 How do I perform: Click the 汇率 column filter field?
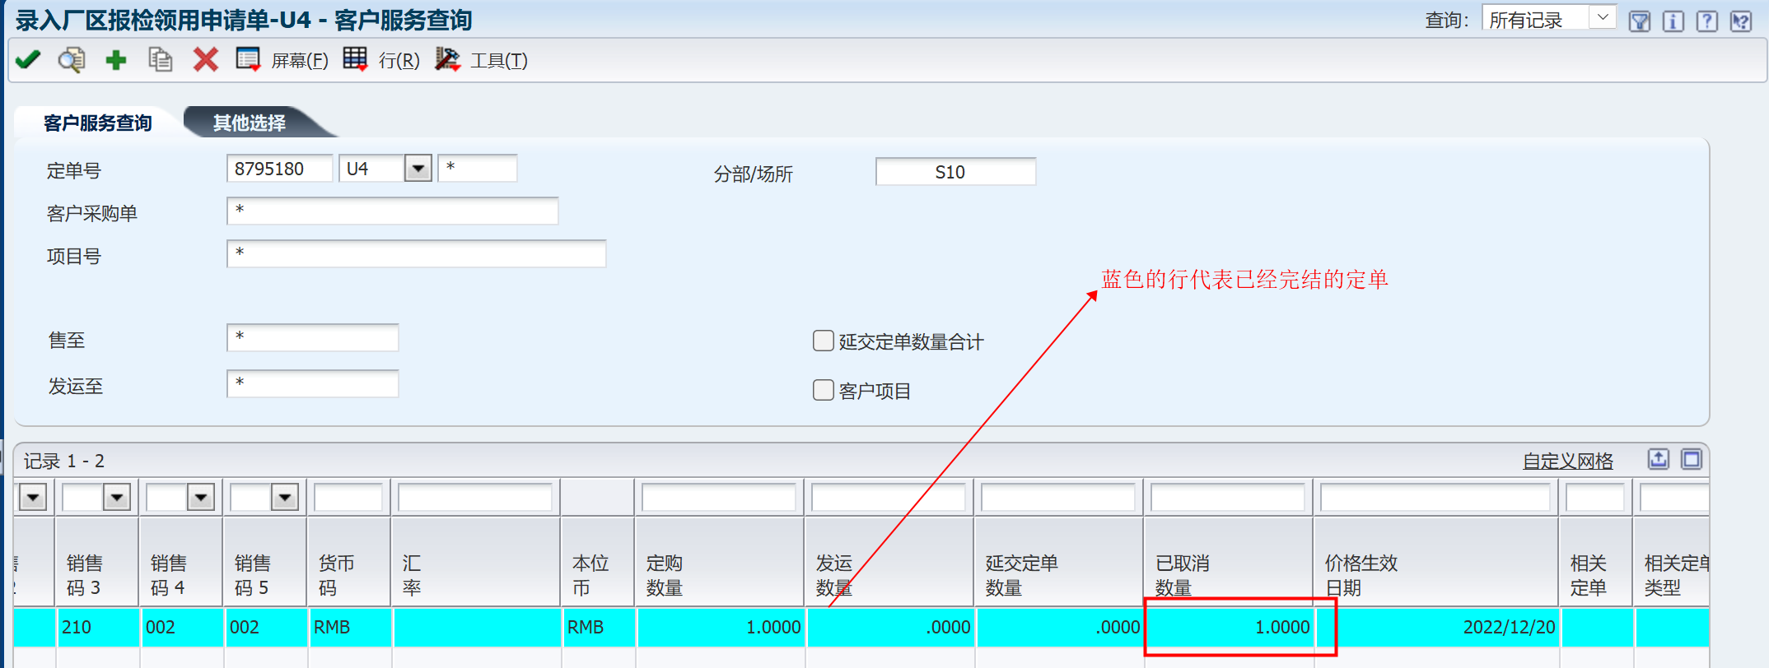point(475,497)
